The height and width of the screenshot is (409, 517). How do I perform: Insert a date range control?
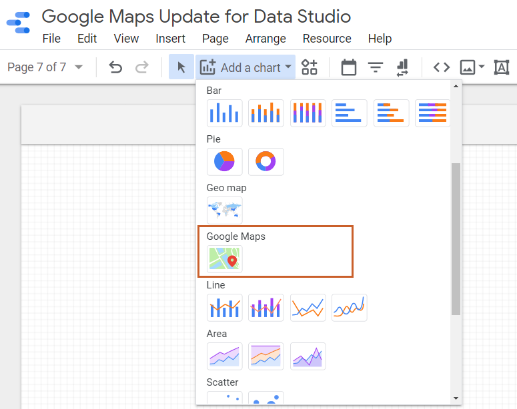point(348,67)
